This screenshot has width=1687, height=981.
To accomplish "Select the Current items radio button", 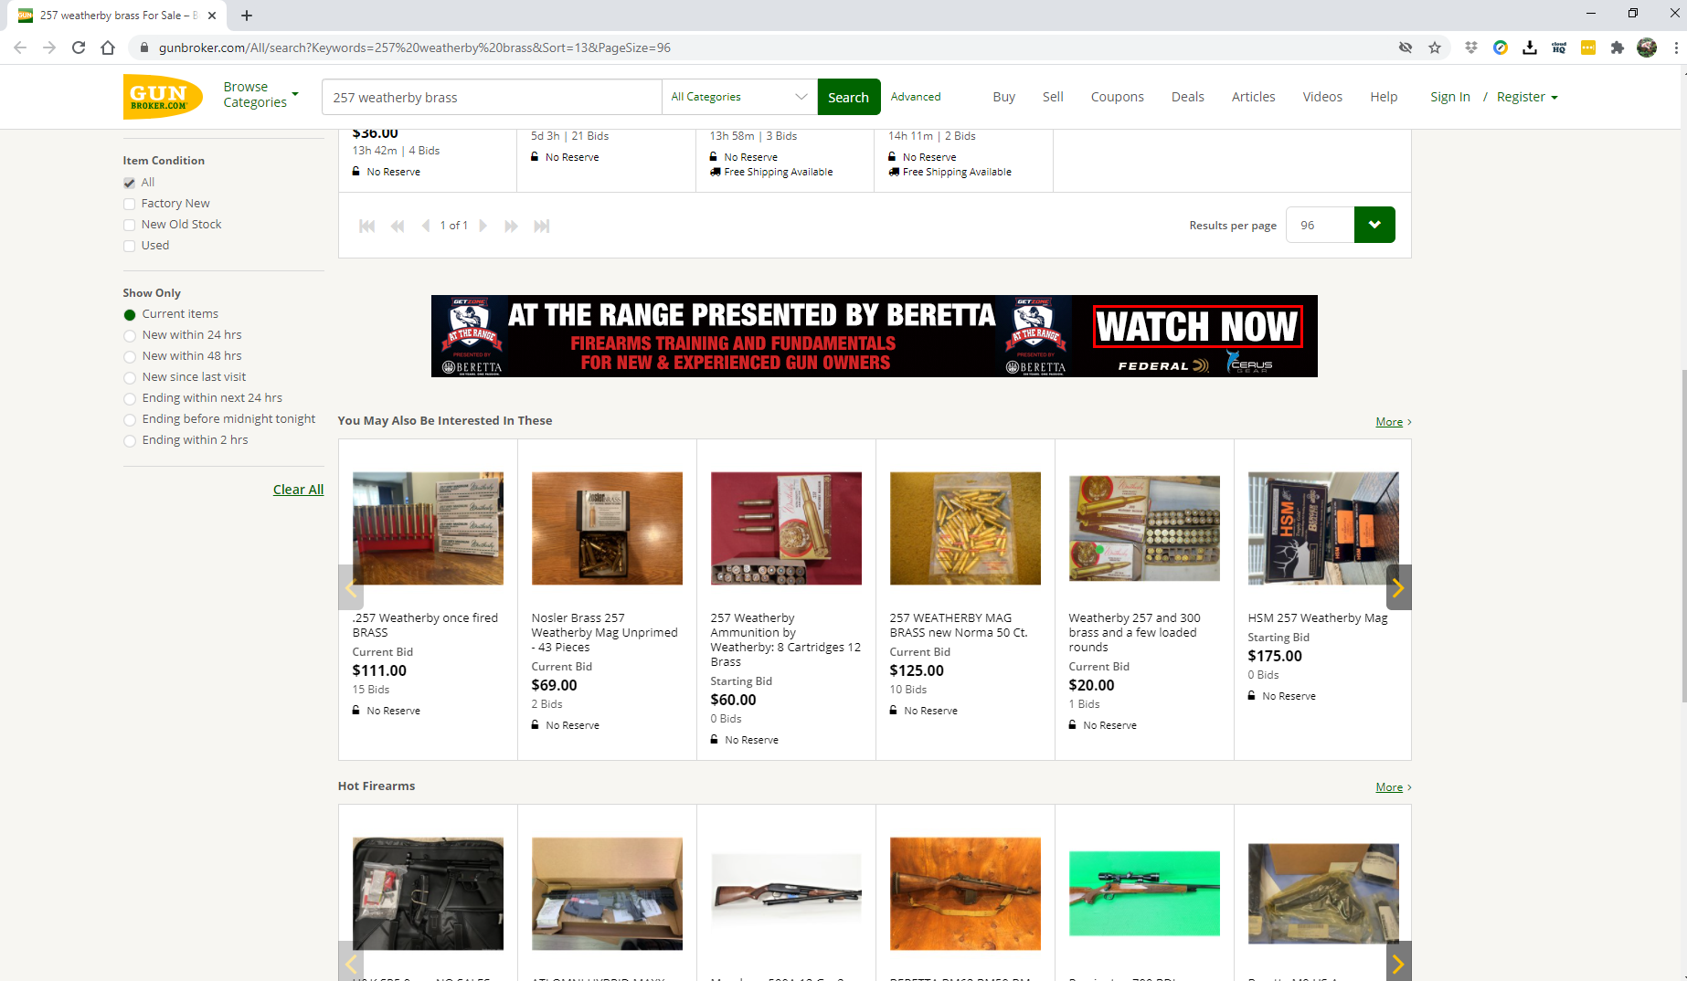I will click(x=130, y=314).
